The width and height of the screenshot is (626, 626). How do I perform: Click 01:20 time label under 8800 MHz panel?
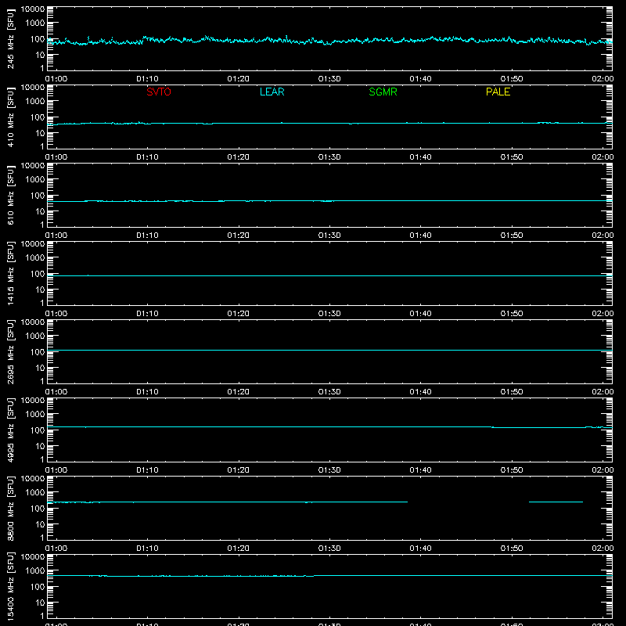click(x=239, y=549)
